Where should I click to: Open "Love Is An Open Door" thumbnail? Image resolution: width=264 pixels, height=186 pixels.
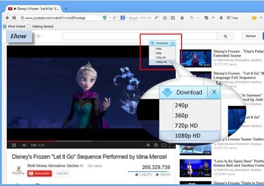coord(195,168)
